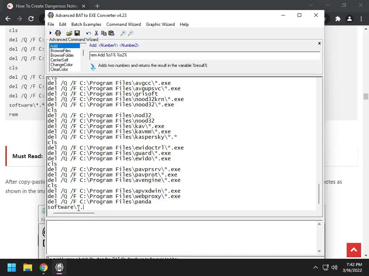Click the line containing avgupsvc
Viewport: 369px width, 276px height.
[x=114, y=89]
